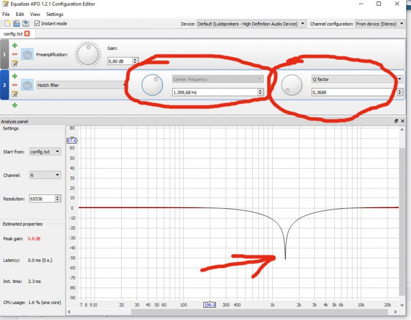This screenshot has height=320, width=411.
Task: Click the Resolution field 65536
Action: [x=42, y=199]
